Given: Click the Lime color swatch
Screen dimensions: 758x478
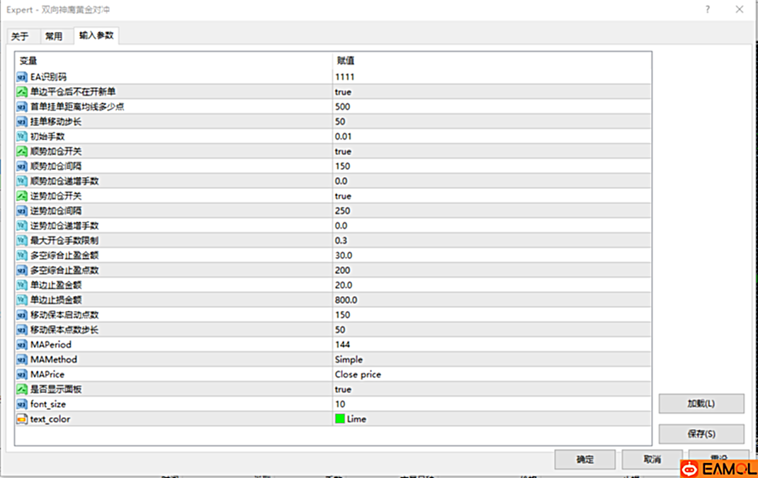Looking at the screenshot, I should coord(340,419).
